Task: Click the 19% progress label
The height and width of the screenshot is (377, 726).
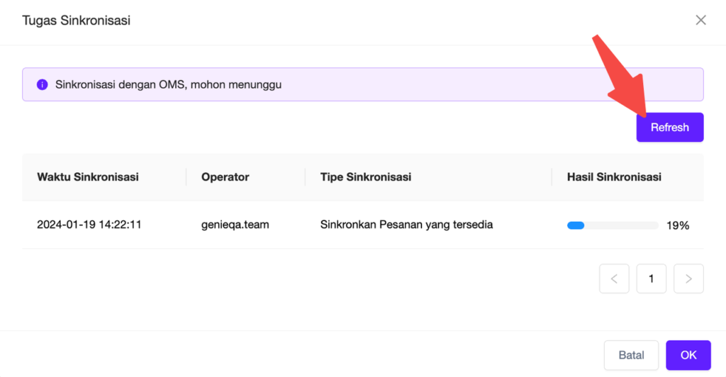Action: (x=678, y=225)
